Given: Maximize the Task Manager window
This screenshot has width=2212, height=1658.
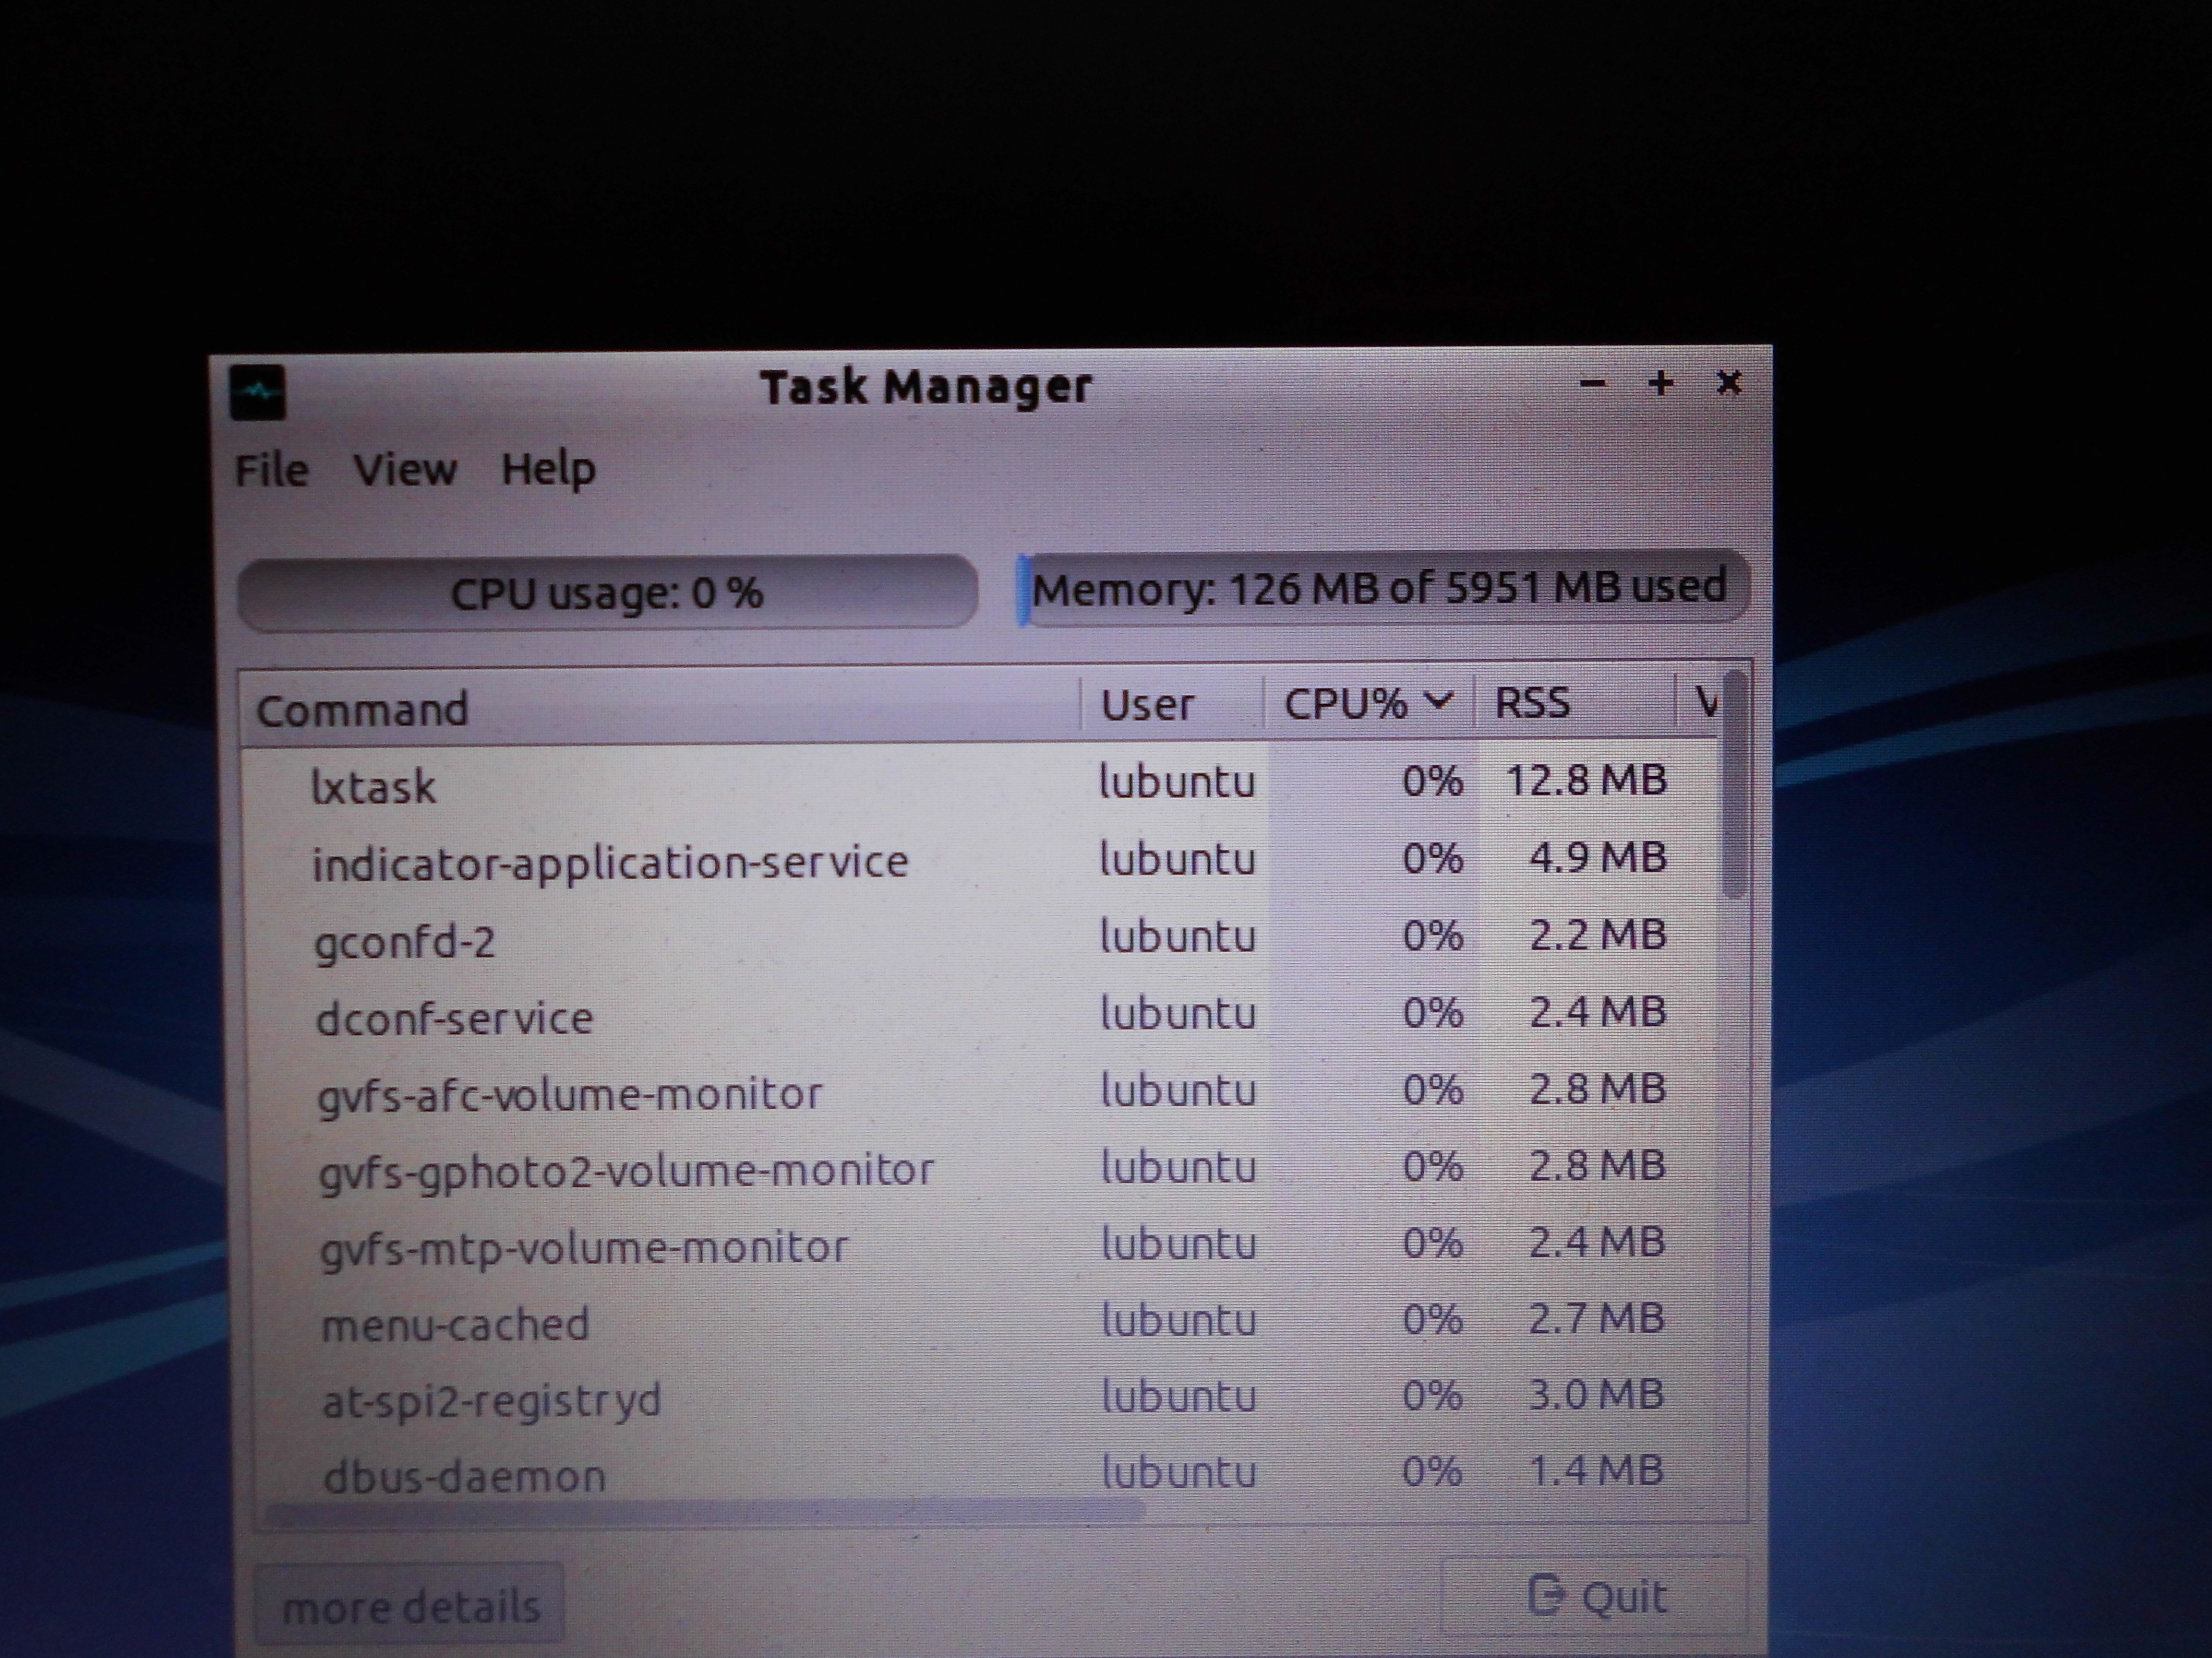Looking at the screenshot, I should click(x=1661, y=384).
